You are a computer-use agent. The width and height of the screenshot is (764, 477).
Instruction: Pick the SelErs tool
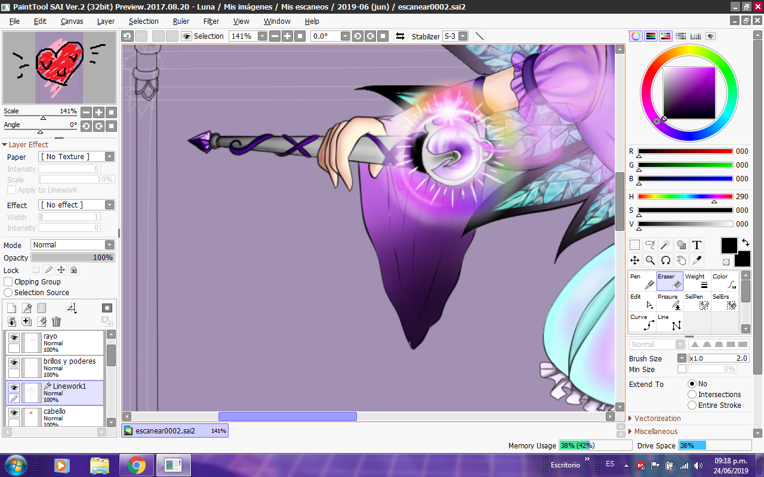[725, 302]
